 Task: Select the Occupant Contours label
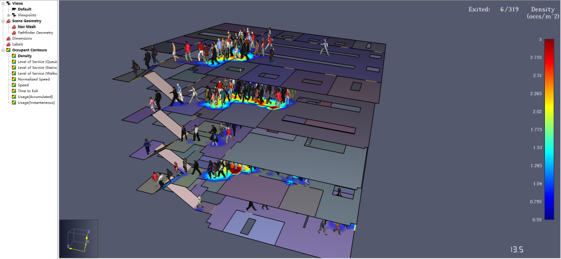(x=29, y=50)
